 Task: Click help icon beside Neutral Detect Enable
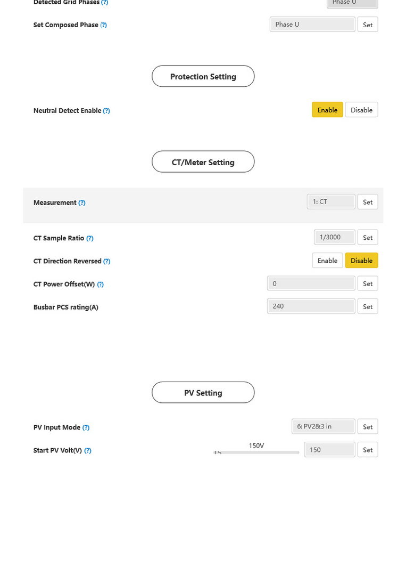(x=106, y=111)
